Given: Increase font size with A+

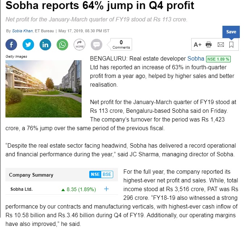Looking at the screenshot, I should click(x=197, y=45).
